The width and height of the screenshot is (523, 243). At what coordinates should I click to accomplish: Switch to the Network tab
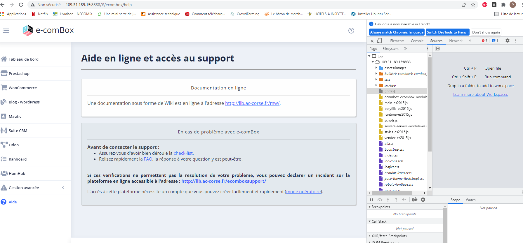[456, 41]
